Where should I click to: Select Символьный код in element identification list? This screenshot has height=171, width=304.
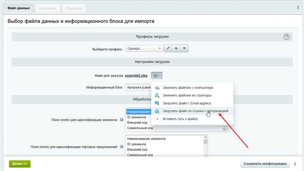tap(140, 128)
